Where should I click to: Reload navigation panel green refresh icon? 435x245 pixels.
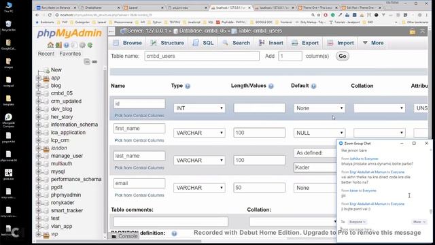(x=90, y=45)
